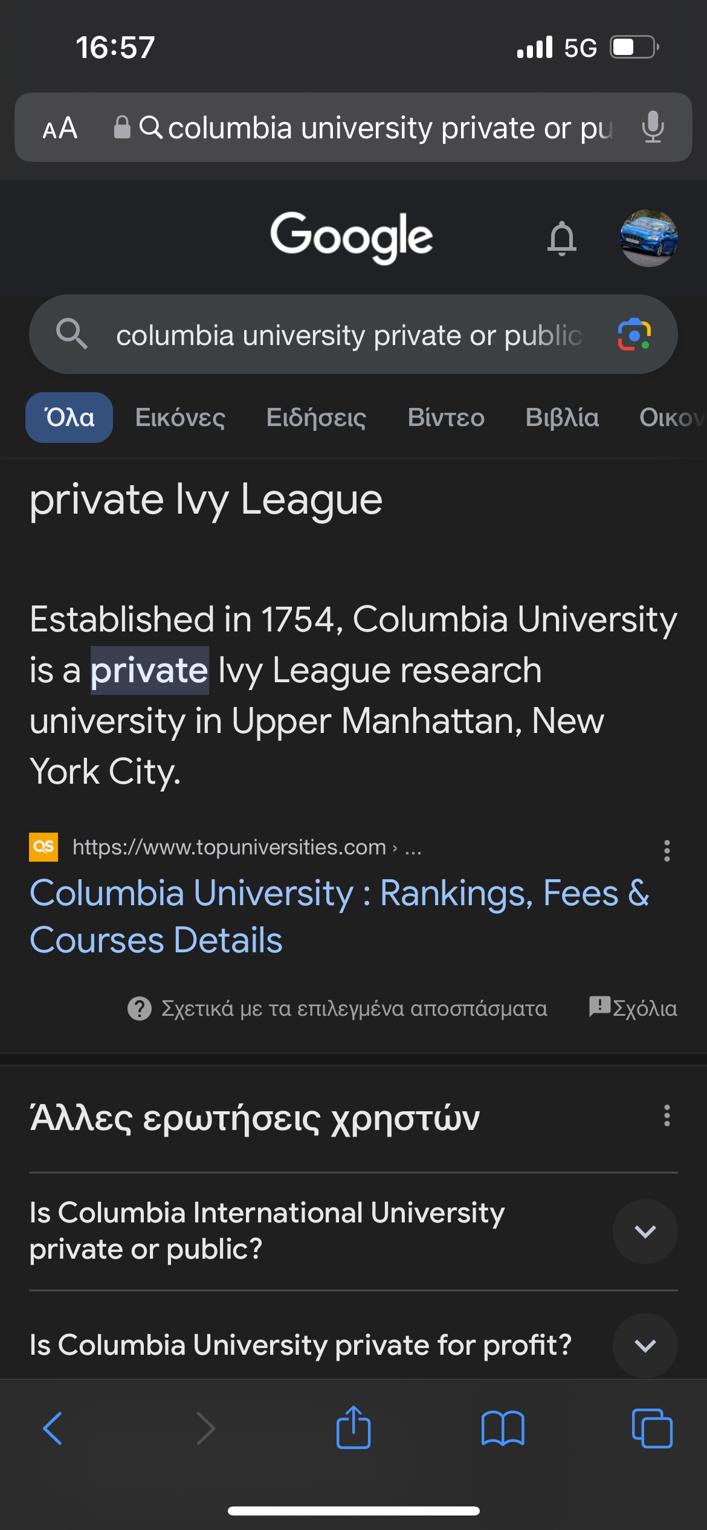Open the AA text size menu
The image size is (707, 1530).
point(60,128)
